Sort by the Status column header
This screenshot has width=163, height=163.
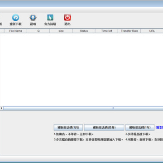click(x=84, y=31)
